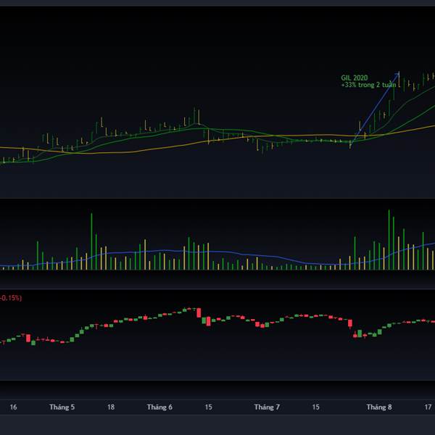
Task: Select Tháng 8 on the time axis
Action: tap(378, 407)
